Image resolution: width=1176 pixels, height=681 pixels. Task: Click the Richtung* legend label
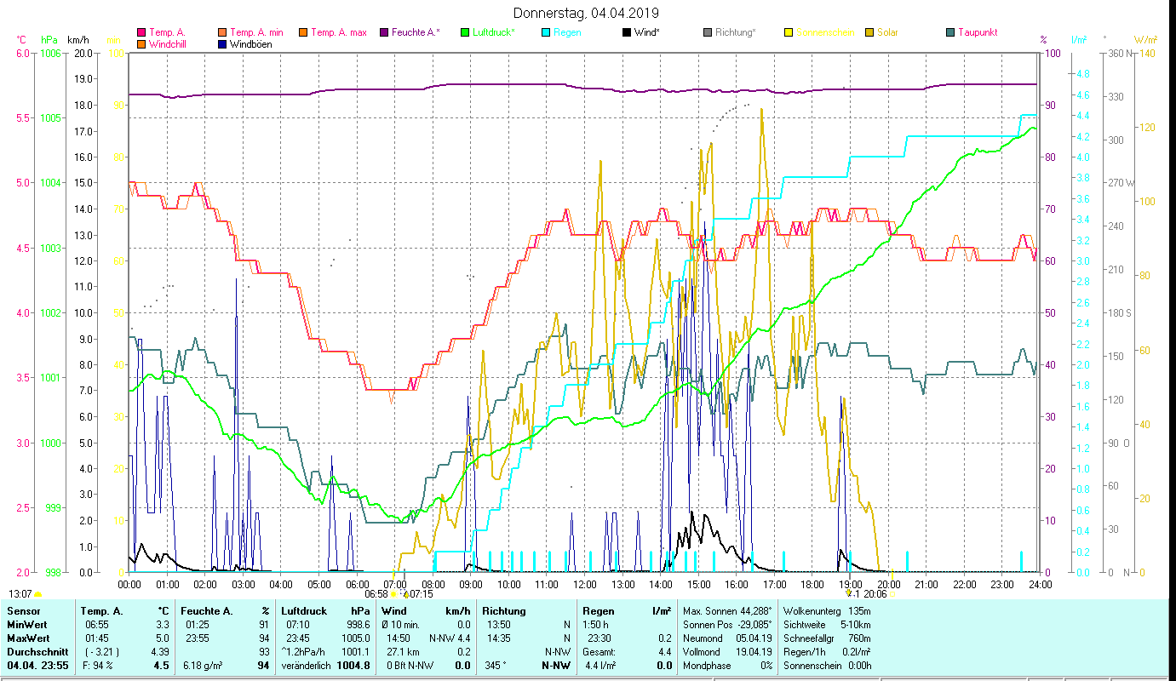[x=736, y=33]
